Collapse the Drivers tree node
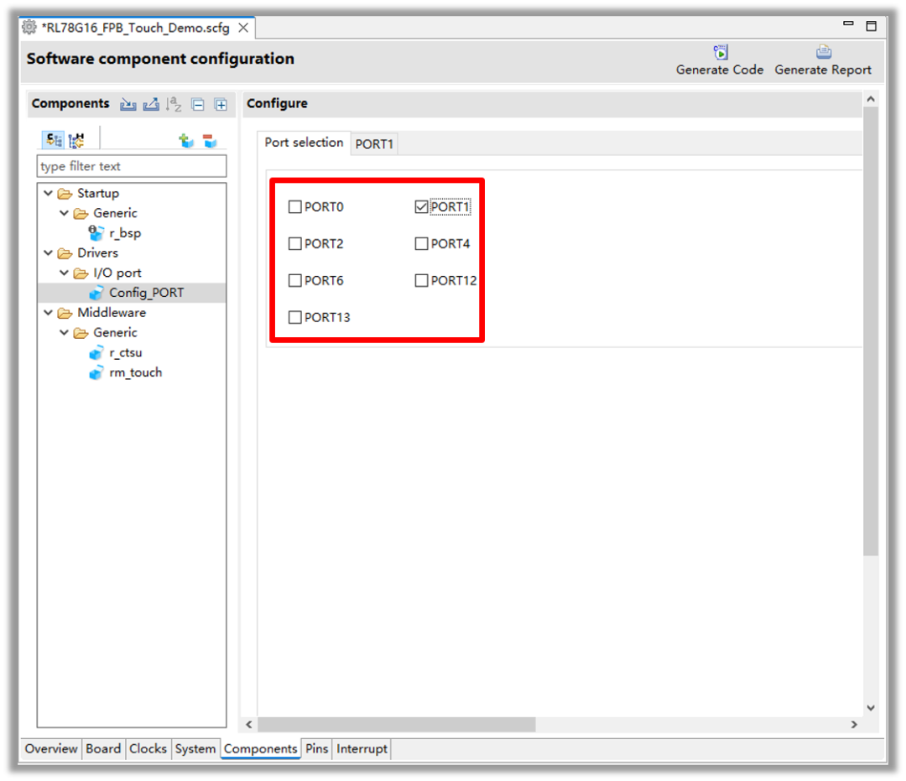The width and height of the screenshot is (906, 781). coord(49,253)
